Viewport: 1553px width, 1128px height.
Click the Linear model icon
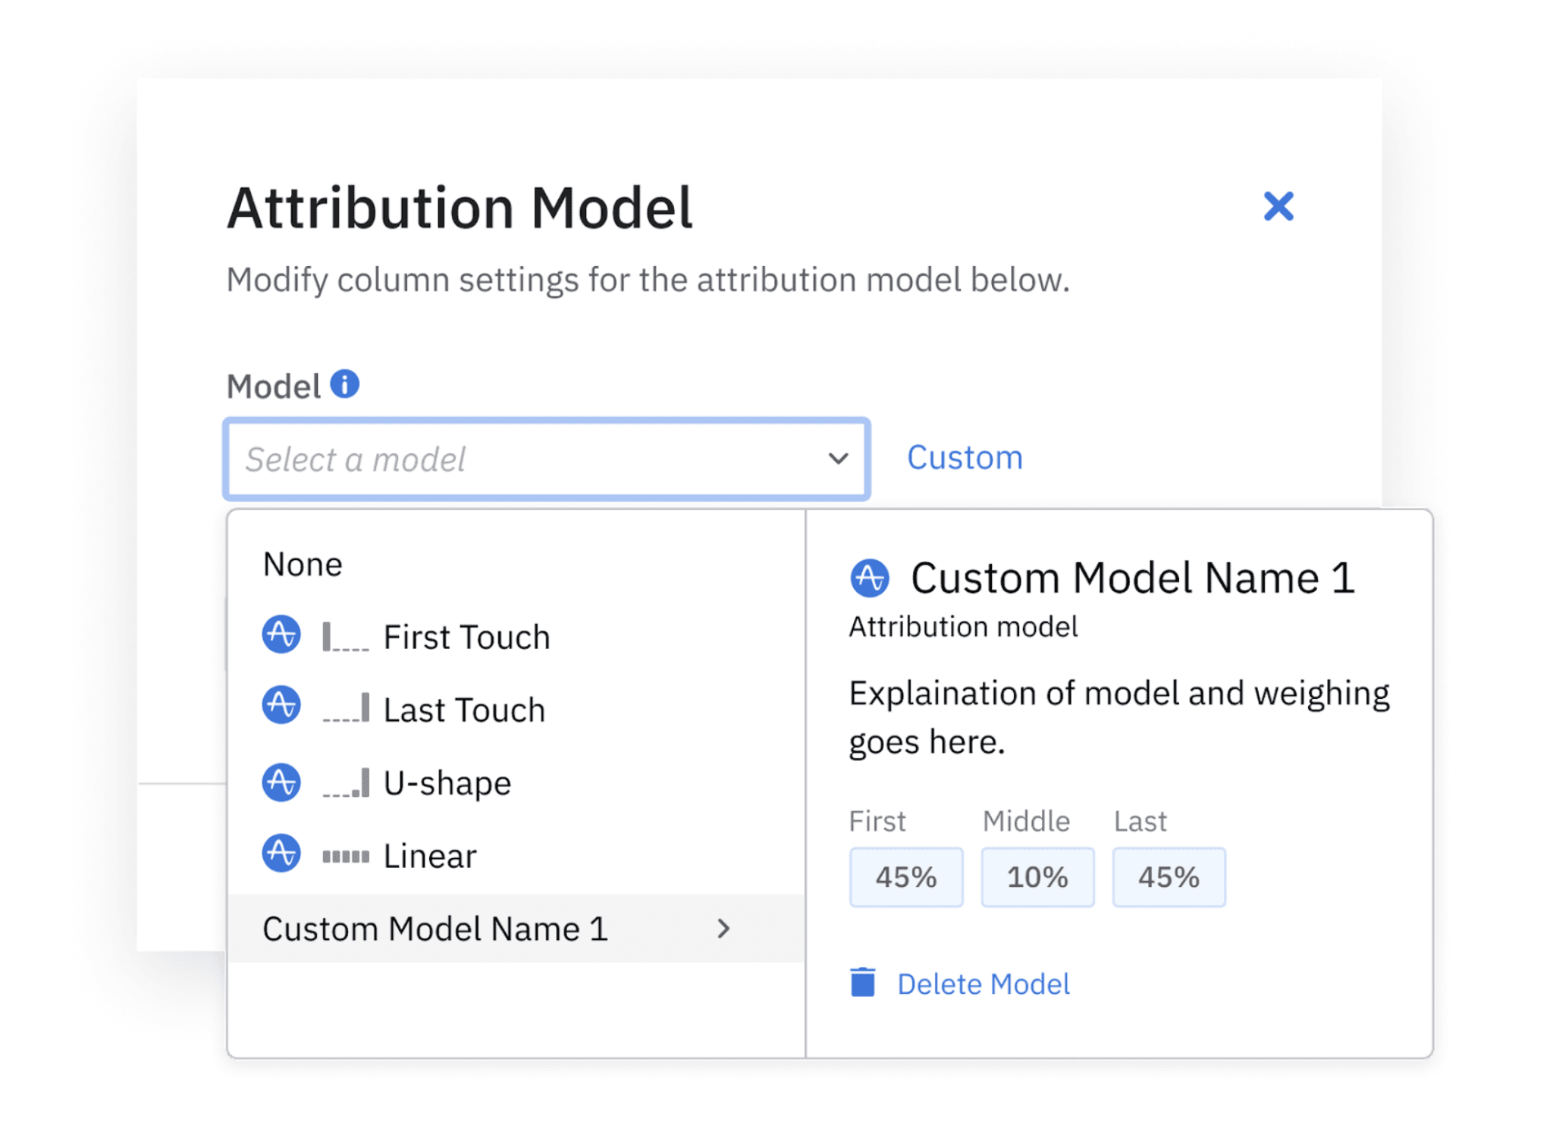coord(281,854)
